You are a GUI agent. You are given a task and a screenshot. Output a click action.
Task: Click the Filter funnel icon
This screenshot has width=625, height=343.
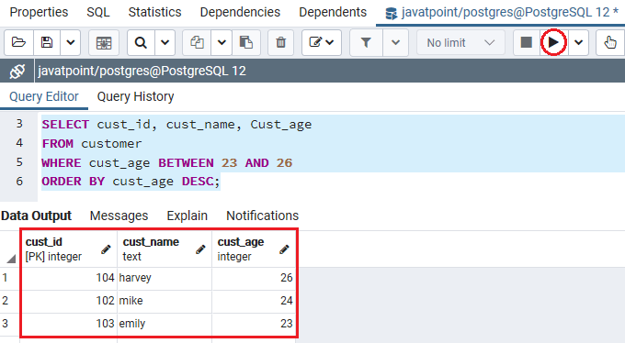(366, 42)
